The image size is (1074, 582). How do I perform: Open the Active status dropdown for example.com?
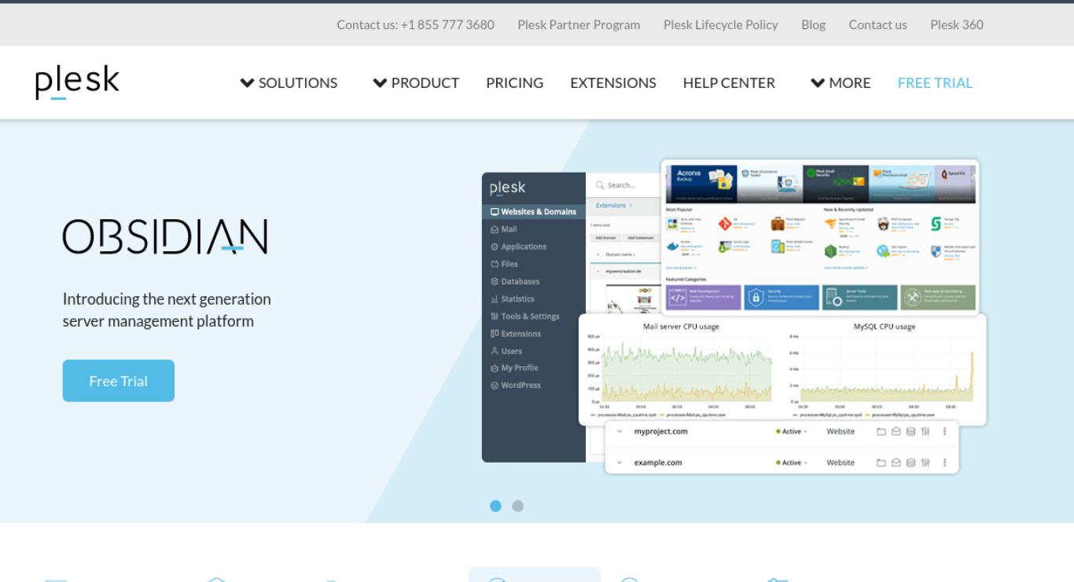[792, 463]
